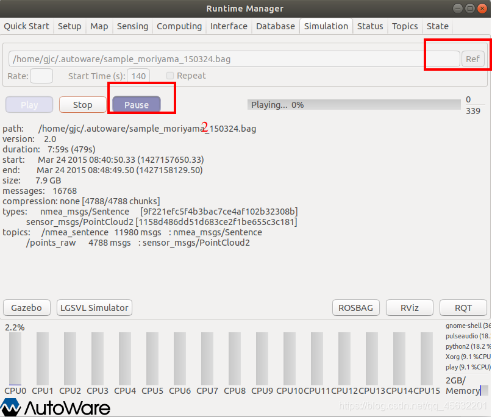Screen dimensions: 492x417
Task: Click the Xorg process entry
Action: click(x=468, y=357)
